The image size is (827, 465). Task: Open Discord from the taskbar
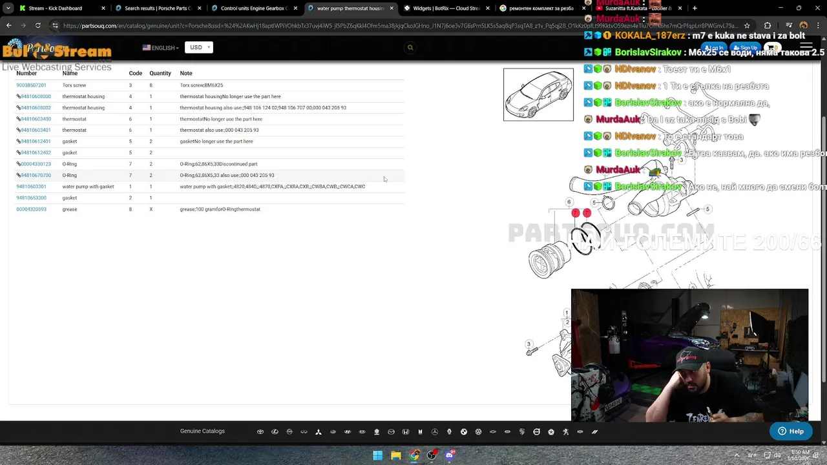point(450,455)
